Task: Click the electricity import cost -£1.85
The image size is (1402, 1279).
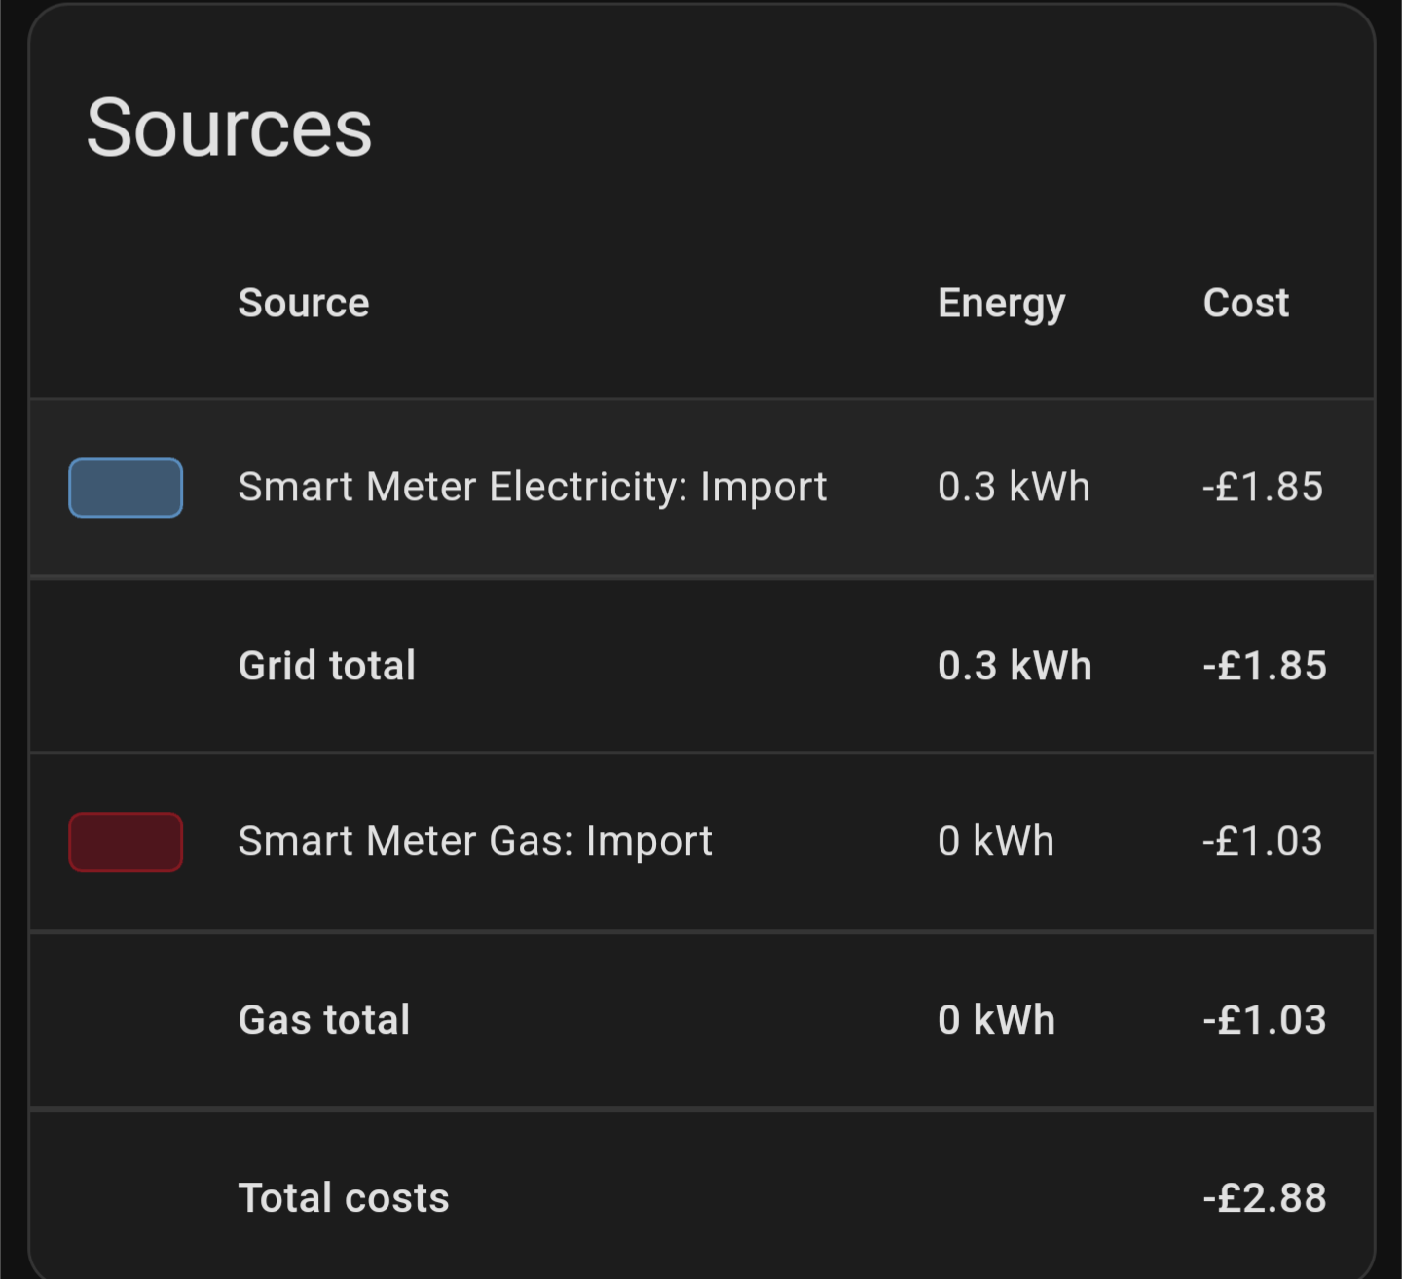Action: (x=1263, y=487)
